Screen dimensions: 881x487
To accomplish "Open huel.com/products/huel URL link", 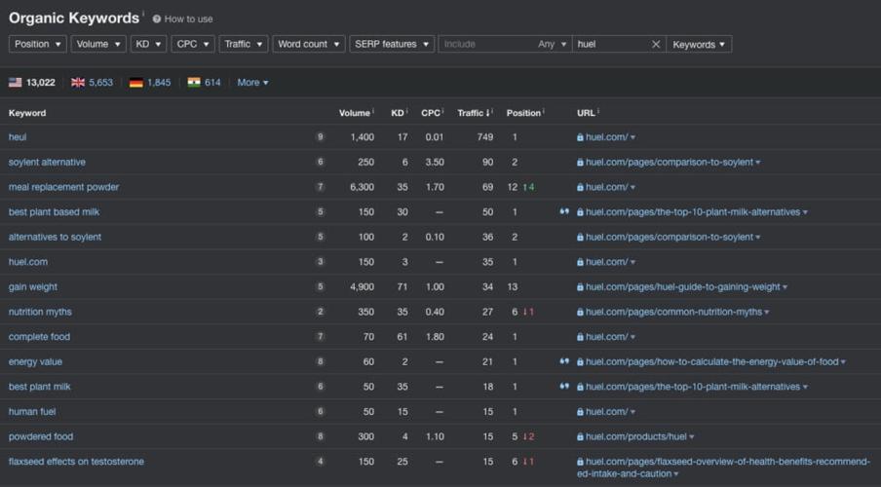I will 635,436.
